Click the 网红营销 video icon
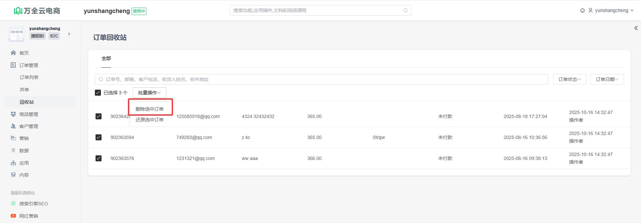This screenshot has width=641, height=223. tap(13, 216)
